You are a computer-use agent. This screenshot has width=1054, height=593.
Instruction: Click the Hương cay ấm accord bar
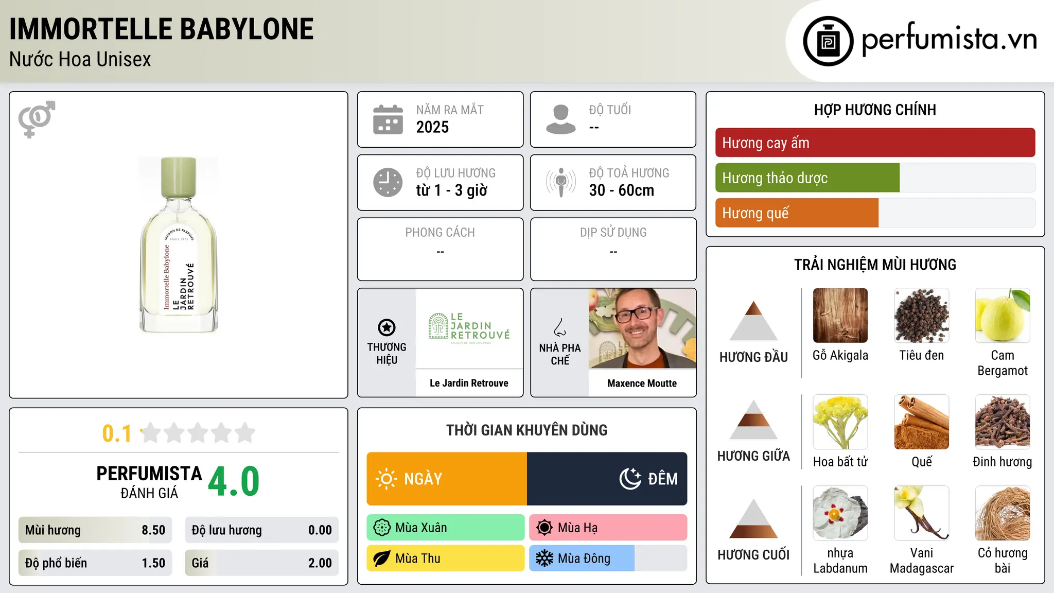coord(875,143)
